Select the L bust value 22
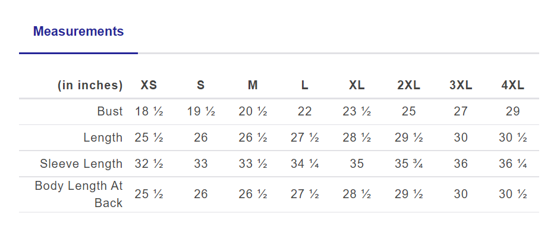The image size is (557, 244). [x=305, y=111]
